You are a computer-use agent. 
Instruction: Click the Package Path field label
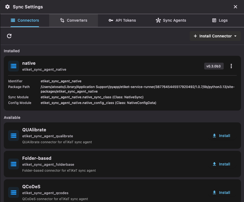(19, 87)
